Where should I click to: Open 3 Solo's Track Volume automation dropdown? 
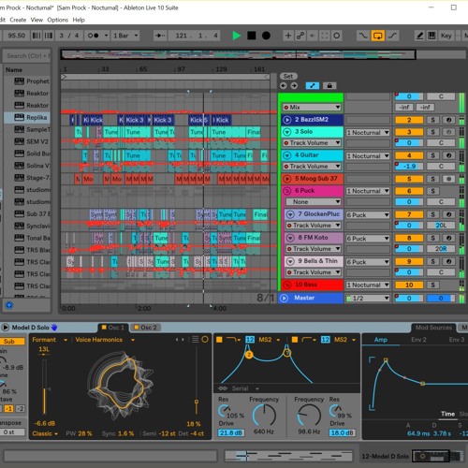click(x=312, y=143)
